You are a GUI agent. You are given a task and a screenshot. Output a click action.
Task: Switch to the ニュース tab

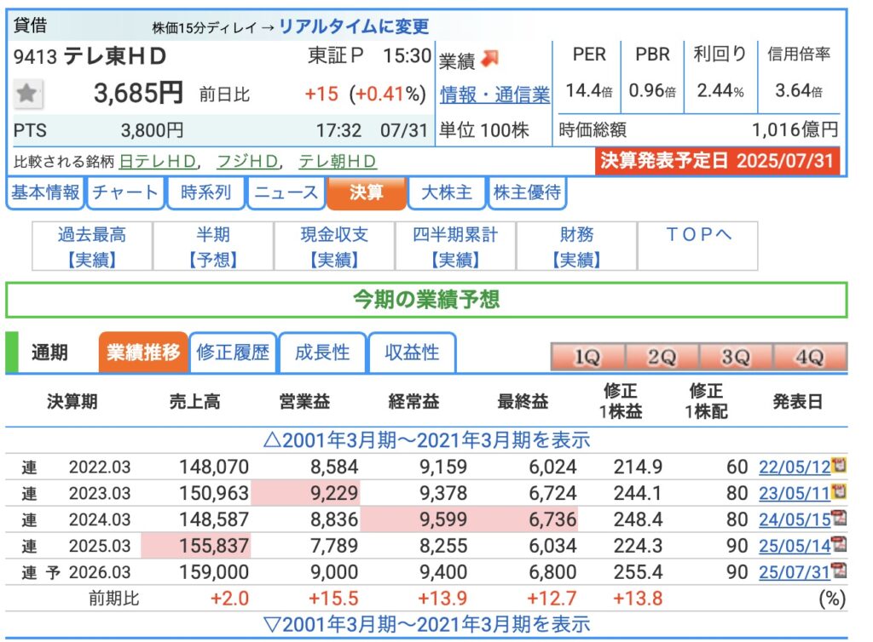pos(286,192)
